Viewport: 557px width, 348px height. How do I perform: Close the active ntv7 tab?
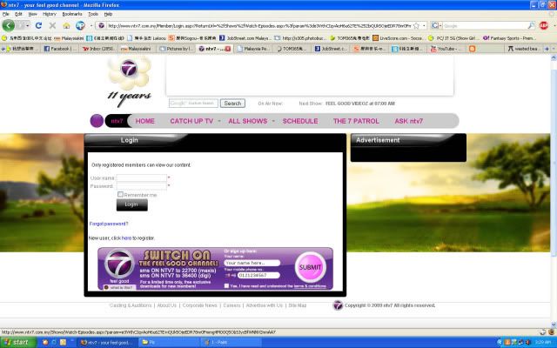[x=228, y=49]
